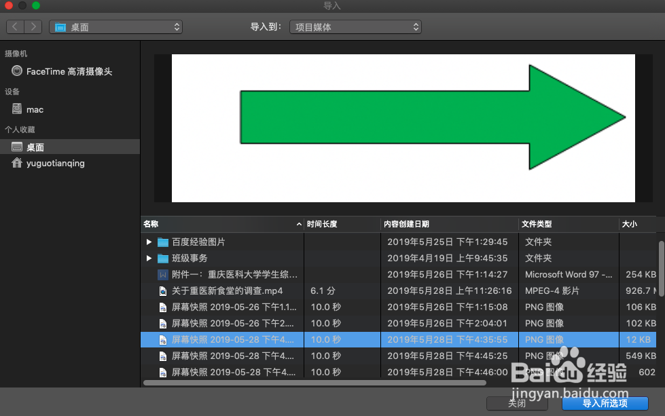Click the 关闭 button

pos(517,403)
